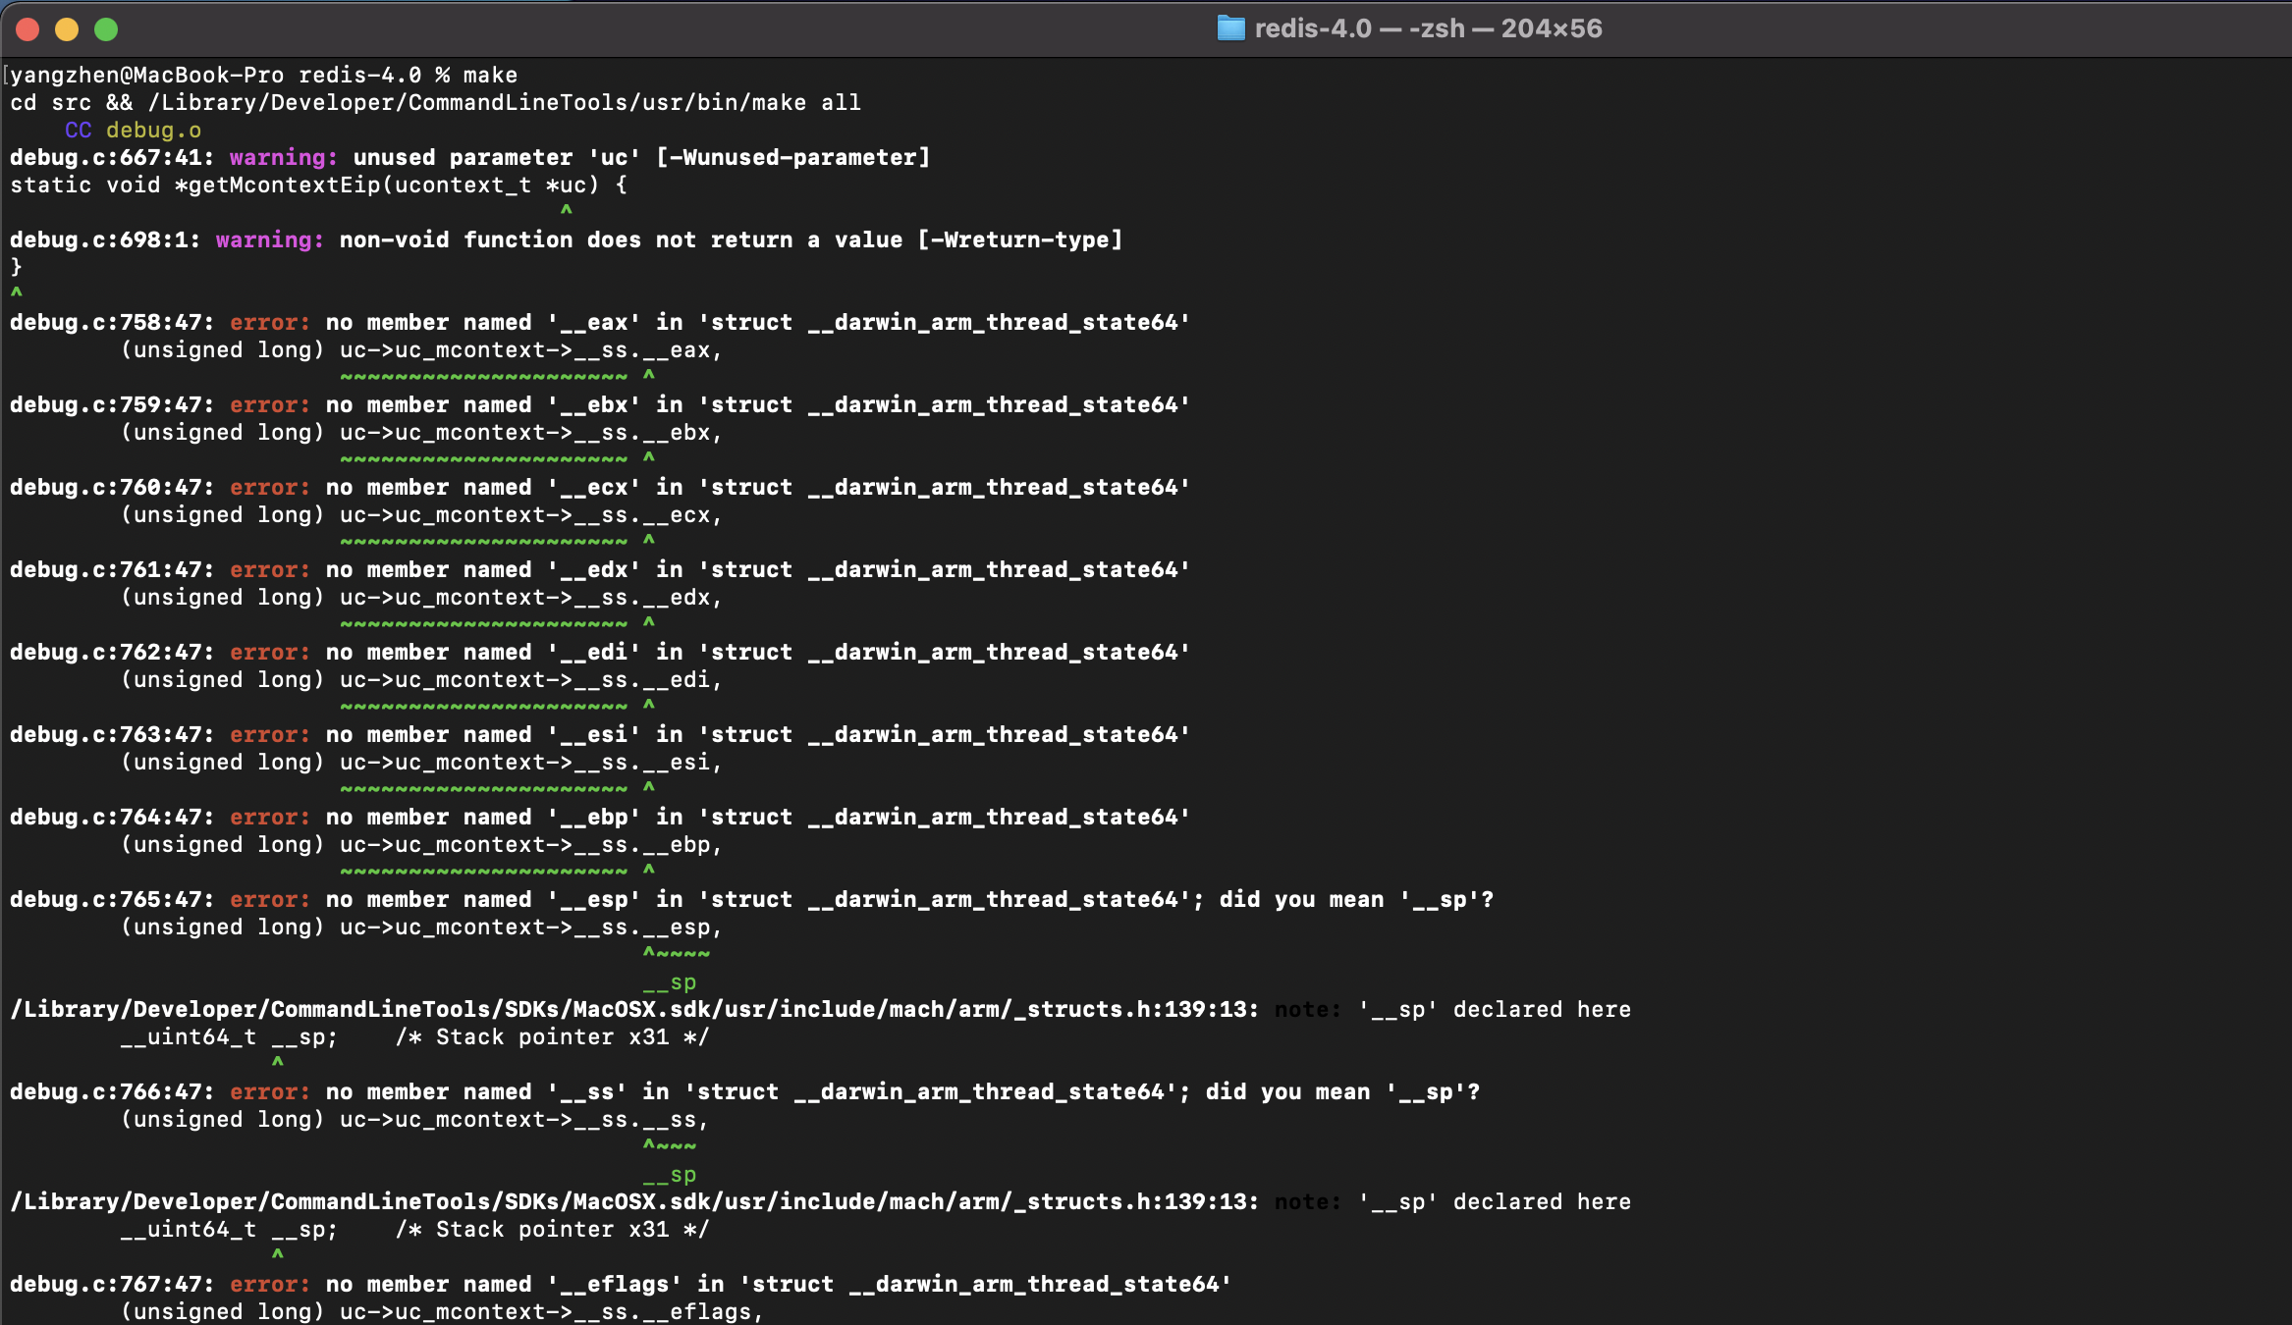Click code line ending '__ss.__eflags,'

click(442, 1312)
